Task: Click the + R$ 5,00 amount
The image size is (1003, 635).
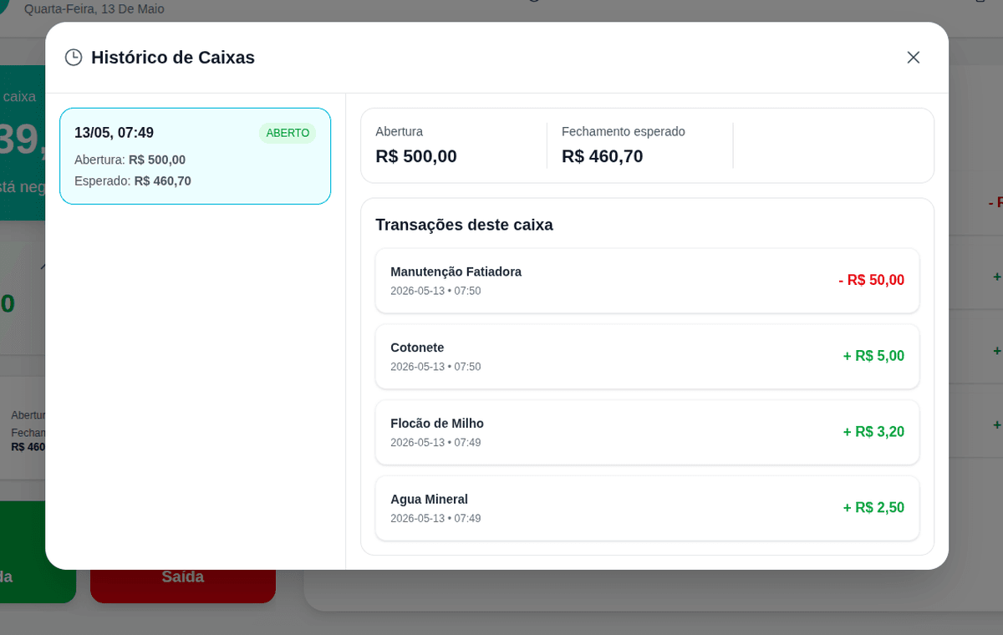Action: point(873,356)
